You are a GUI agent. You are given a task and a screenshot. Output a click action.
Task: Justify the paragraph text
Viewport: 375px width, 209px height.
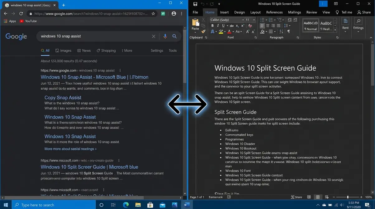pyautogui.click(x=278, y=26)
